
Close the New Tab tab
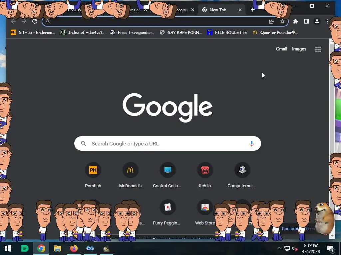tap(240, 10)
